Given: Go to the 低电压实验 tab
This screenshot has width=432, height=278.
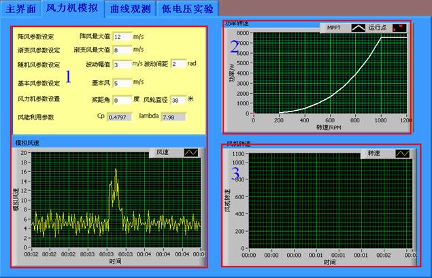Looking at the screenshot, I should click(x=187, y=8).
